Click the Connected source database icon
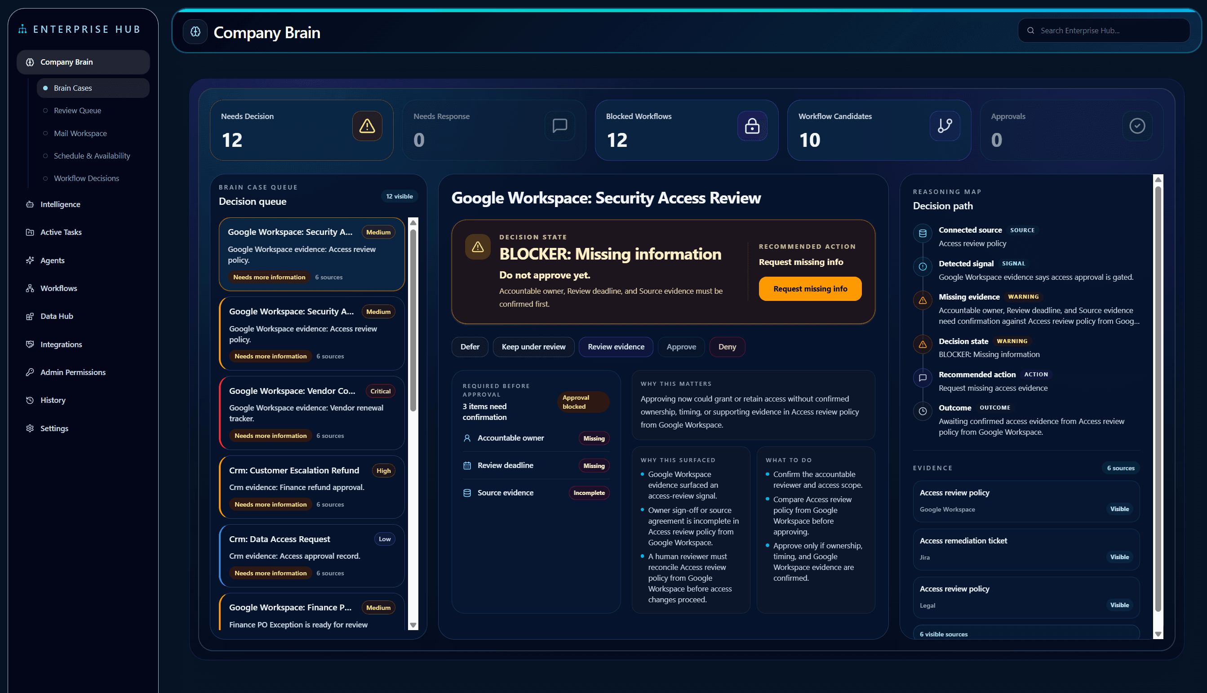The width and height of the screenshot is (1207, 693). (x=922, y=233)
